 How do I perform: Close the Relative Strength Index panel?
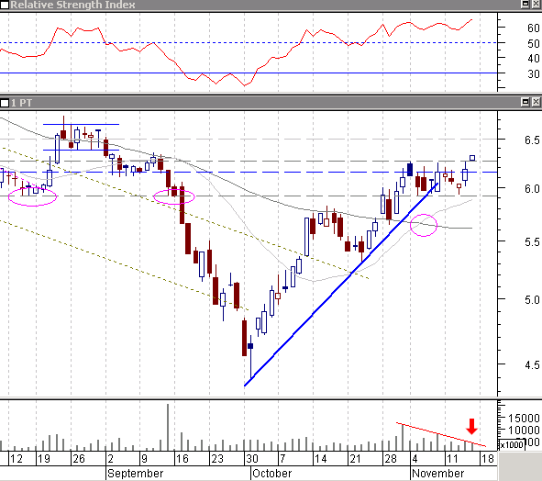point(536,5)
